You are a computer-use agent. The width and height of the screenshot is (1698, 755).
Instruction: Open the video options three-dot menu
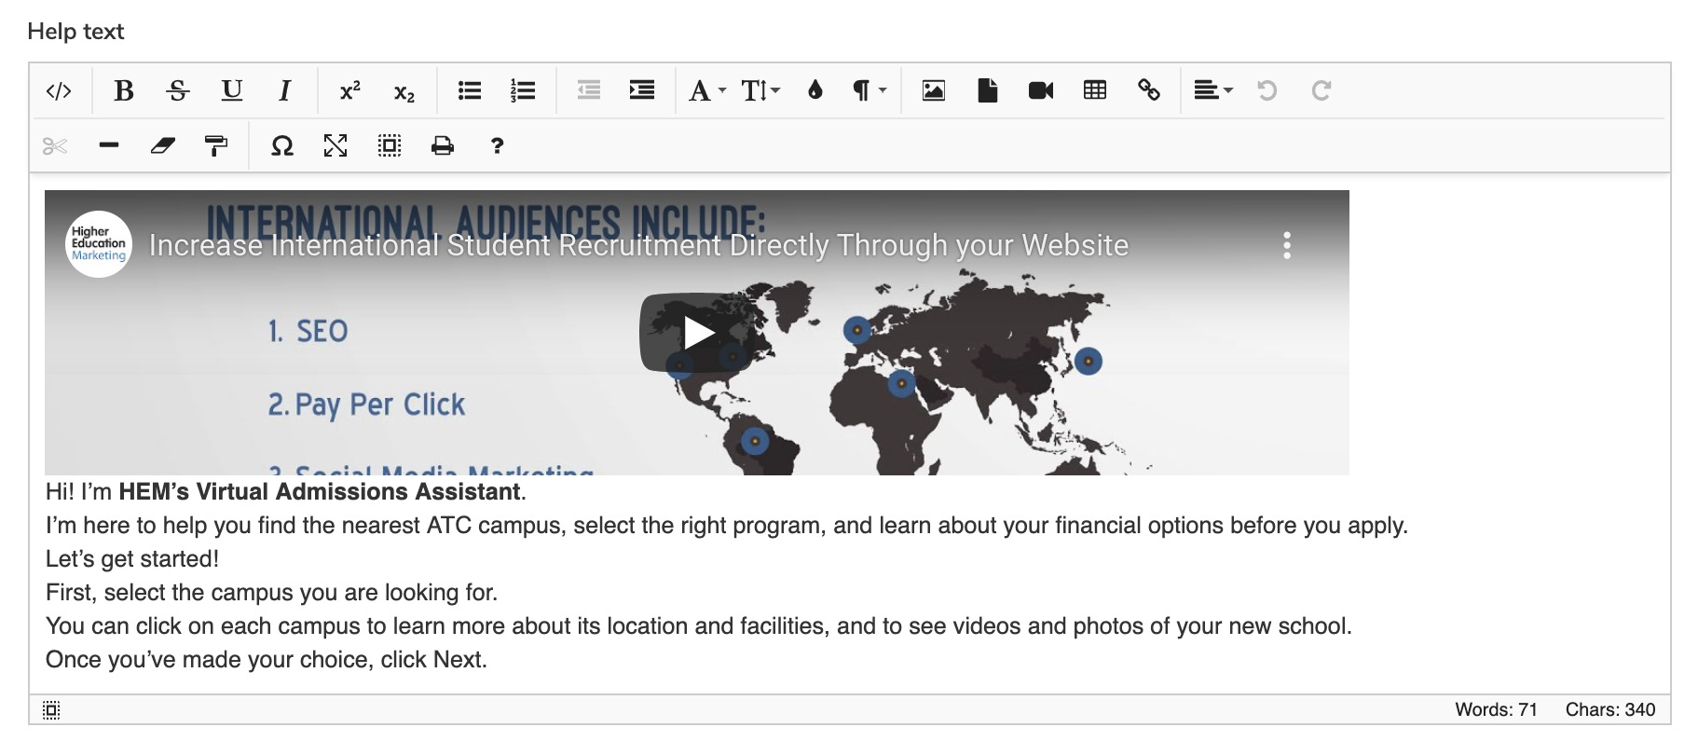click(x=1287, y=245)
